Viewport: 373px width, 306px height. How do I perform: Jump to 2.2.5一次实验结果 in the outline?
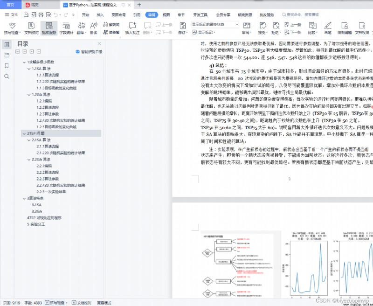click(51, 192)
